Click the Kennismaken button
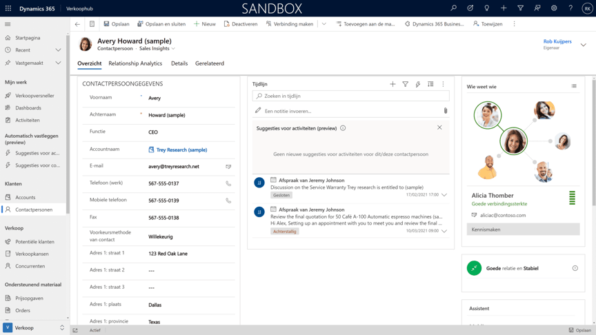The height and width of the screenshot is (335, 596). [x=523, y=230]
